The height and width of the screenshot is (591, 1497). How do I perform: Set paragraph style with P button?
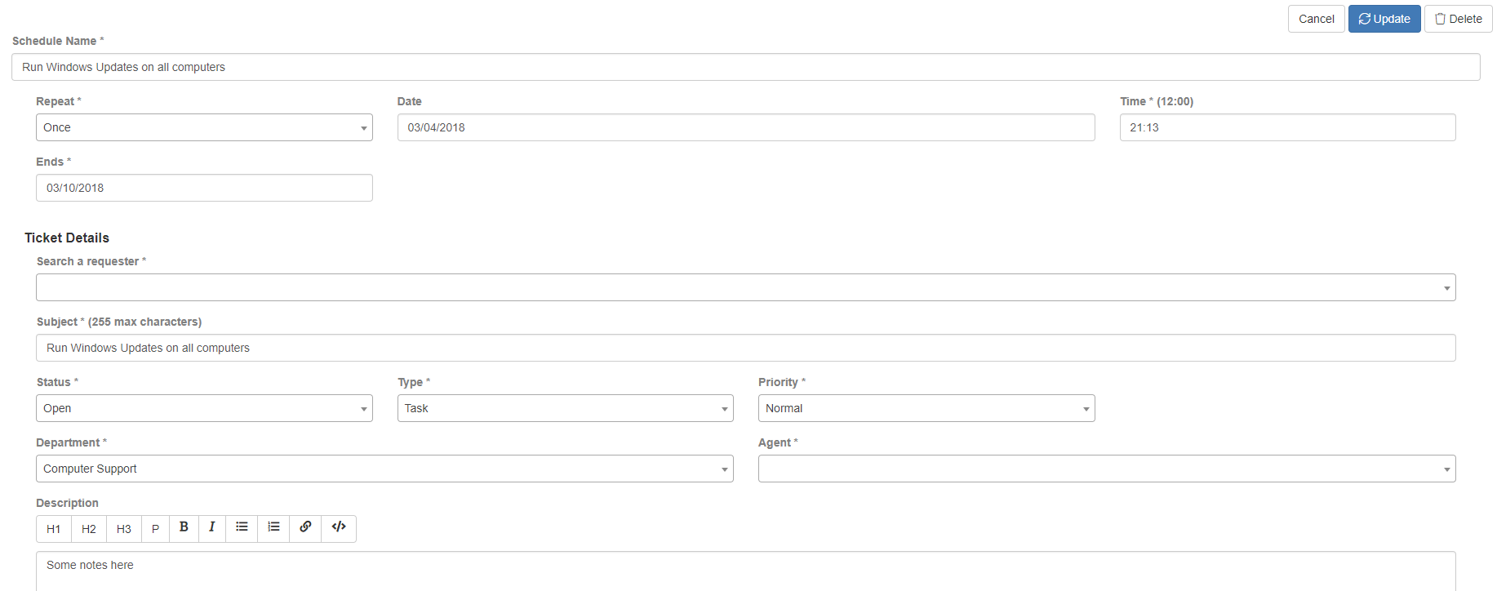[x=155, y=529]
